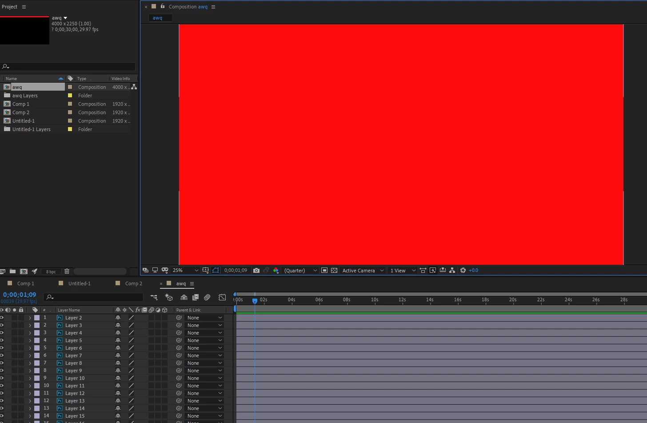The height and width of the screenshot is (423, 647).
Task: Expand Layer 2 properties chevron
Action: click(x=30, y=318)
